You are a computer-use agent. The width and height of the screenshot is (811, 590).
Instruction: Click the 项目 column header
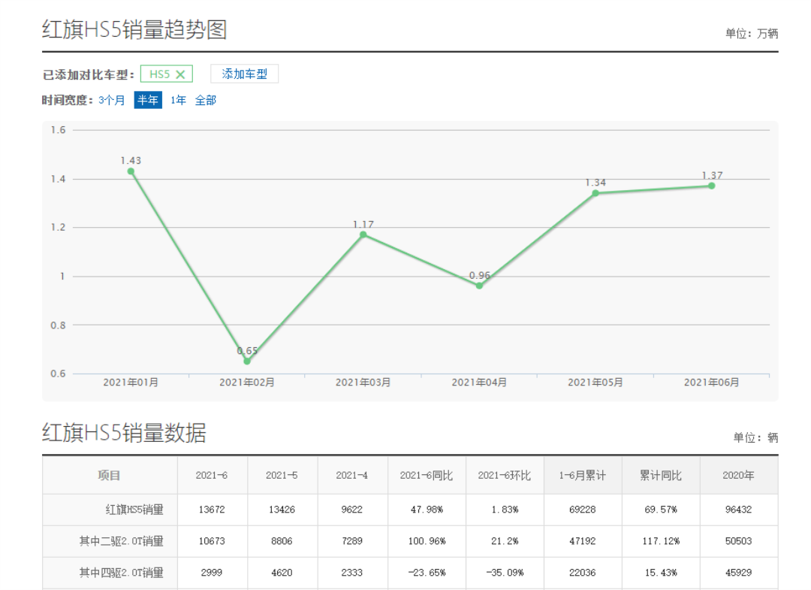tap(109, 475)
